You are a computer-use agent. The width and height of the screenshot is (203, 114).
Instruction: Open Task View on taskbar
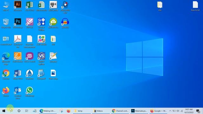click(x=27, y=111)
